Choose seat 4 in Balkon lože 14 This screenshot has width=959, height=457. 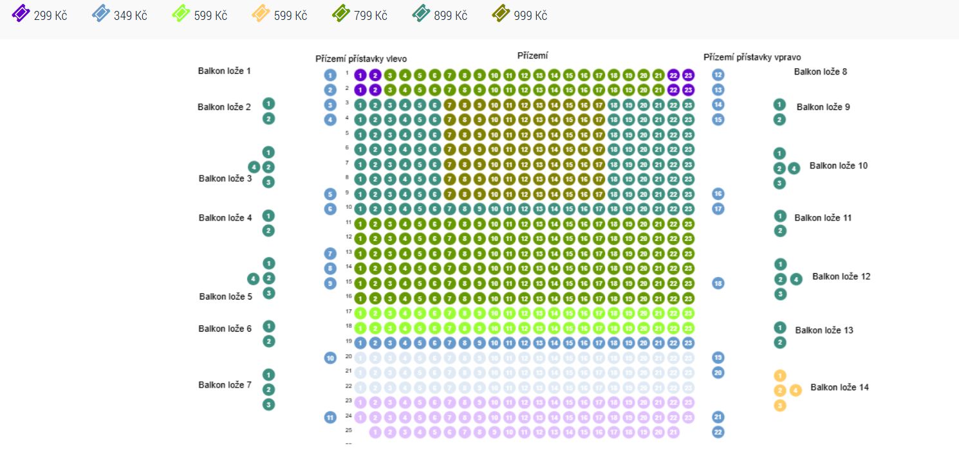796,390
